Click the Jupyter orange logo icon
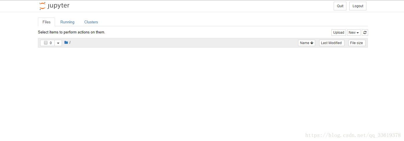This screenshot has width=404, height=141. (43, 6)
